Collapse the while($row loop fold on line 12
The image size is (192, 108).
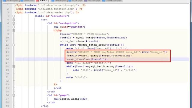click(x=14, y=45)
